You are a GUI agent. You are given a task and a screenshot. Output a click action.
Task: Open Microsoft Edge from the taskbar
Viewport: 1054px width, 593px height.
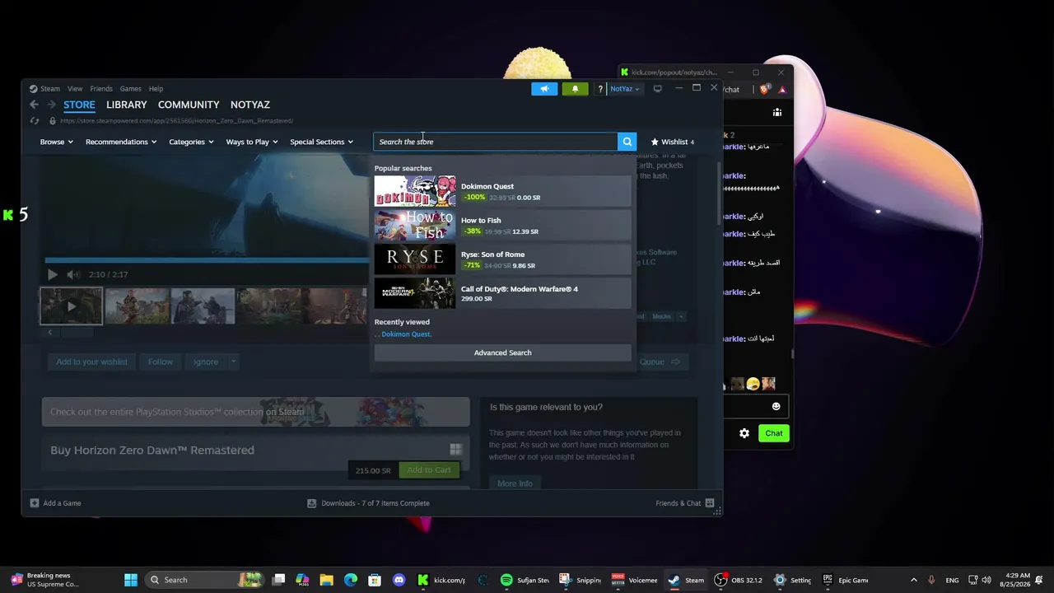[x=351, y=580]
